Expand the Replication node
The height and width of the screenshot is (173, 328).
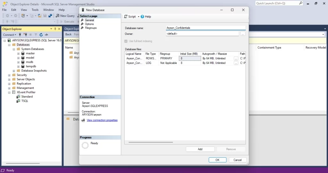pos(9,84)
